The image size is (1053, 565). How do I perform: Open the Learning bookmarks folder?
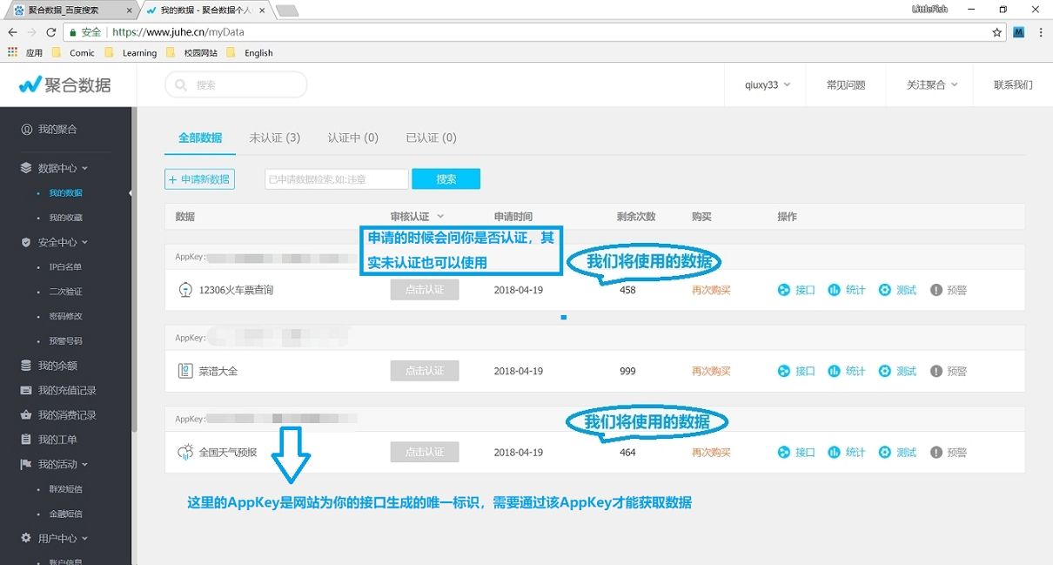pyautogui.click(x=131, y=52)
